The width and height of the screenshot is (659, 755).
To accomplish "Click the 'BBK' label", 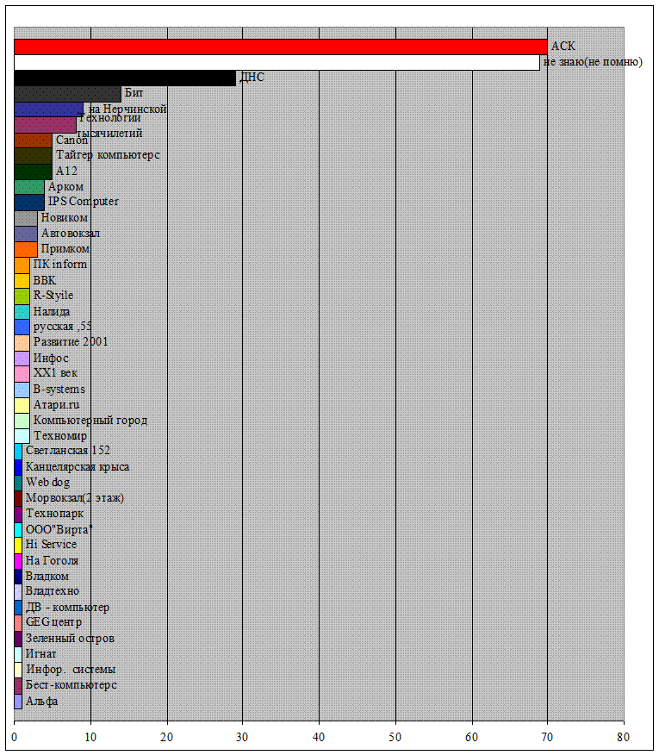I will (44, 280).
